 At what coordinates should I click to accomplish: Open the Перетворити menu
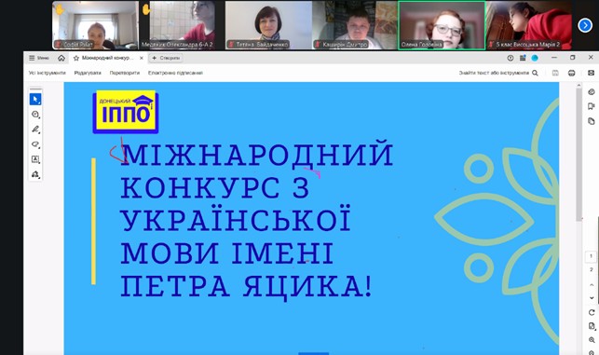[x=125, y=73]
